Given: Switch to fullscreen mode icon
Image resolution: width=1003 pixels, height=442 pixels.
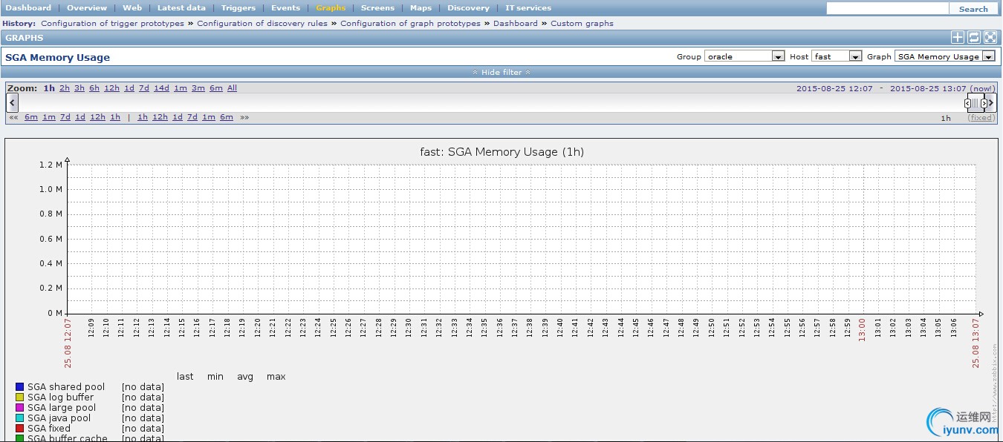Looking at the screenshot, I should coord(990,38).
